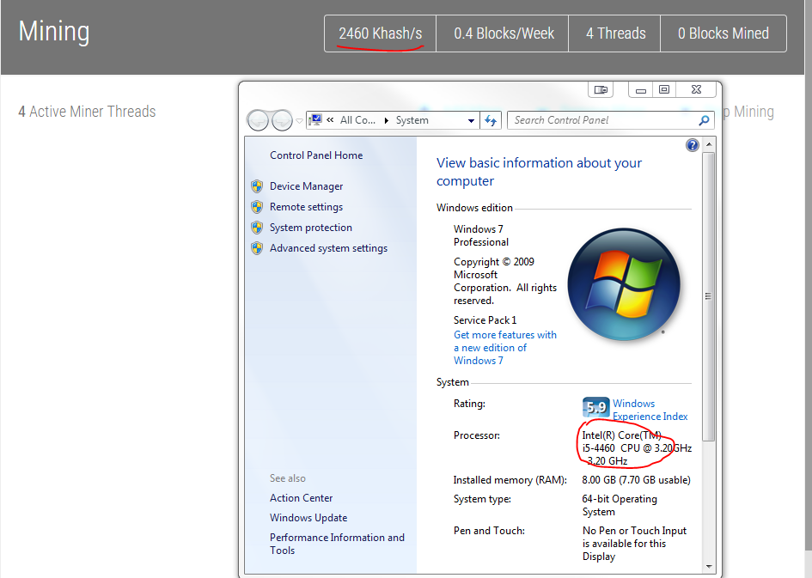Click the Intel Core i5-4460 processor value
The image size is (812, 578).
(636, 448)
